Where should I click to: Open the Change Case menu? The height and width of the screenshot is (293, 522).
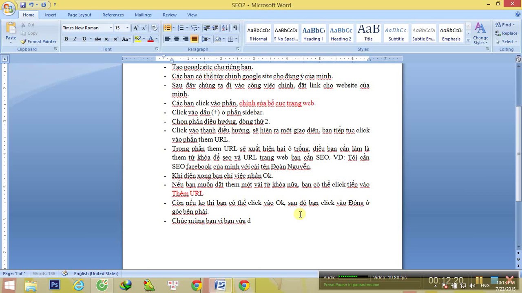(126, 39)
